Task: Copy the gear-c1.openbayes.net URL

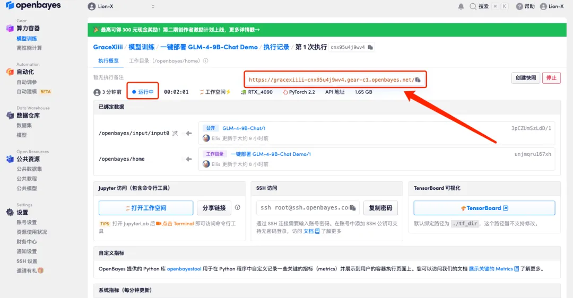Action: [x=418, y=80]
